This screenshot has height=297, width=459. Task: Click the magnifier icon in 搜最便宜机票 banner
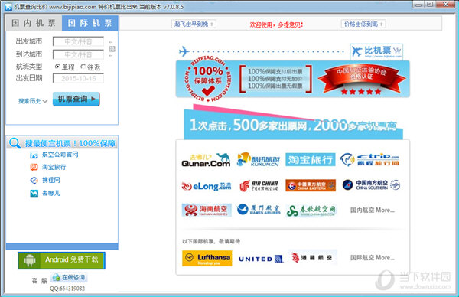[15, 143]
